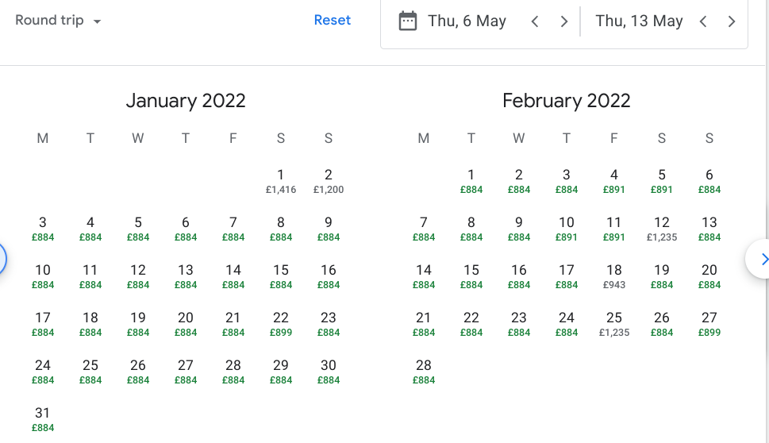Go to previous departure date arrow

pyautogui.click(x=535, y=21)
